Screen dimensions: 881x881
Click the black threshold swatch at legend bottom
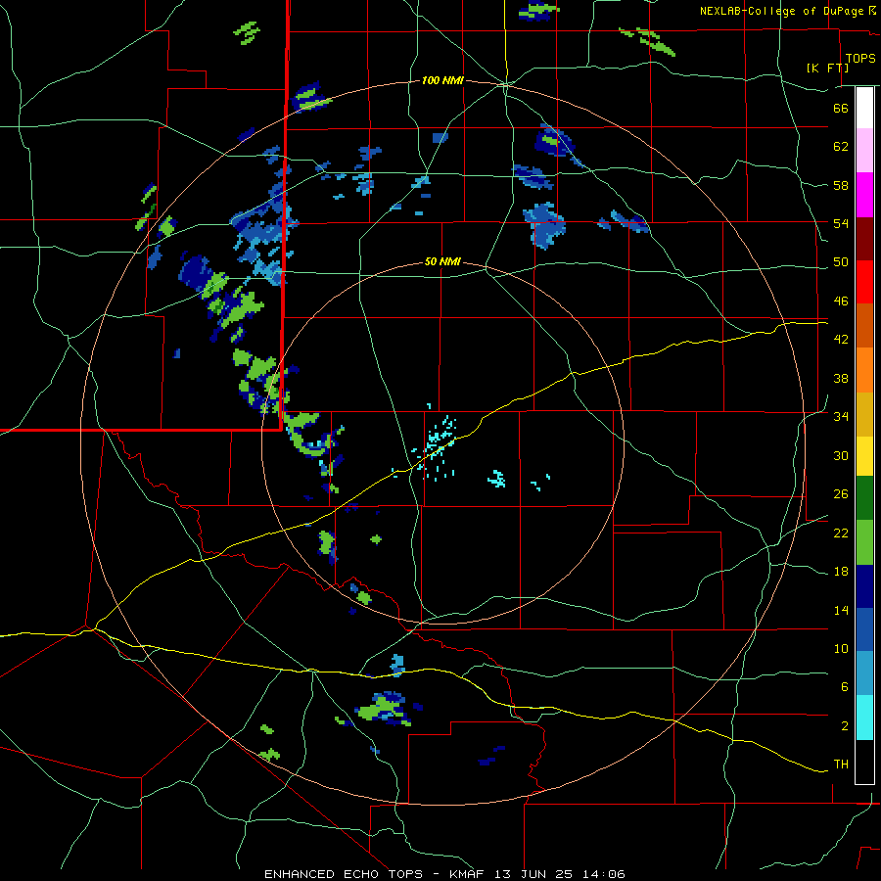(864, 762)
